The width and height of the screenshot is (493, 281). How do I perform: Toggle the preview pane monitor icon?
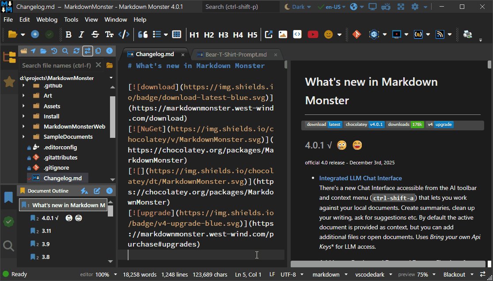pyautogui.click(x=372, y=7)
